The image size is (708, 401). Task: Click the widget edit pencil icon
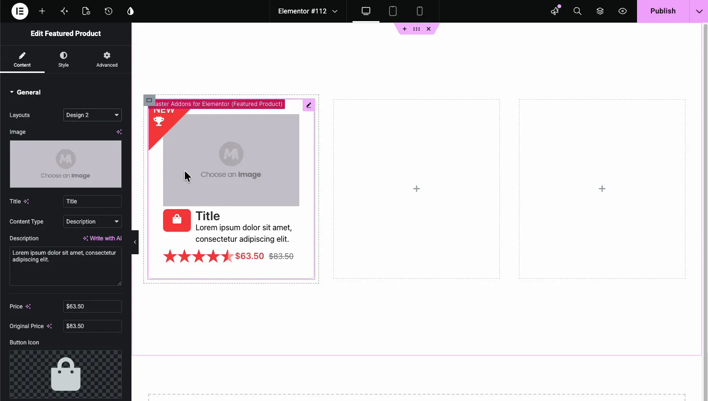point(309,105)
